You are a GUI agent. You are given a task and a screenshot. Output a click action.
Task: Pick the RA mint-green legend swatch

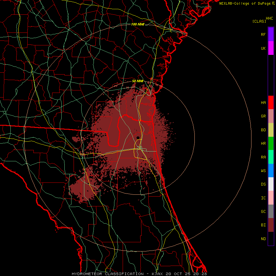click(271, 157)
